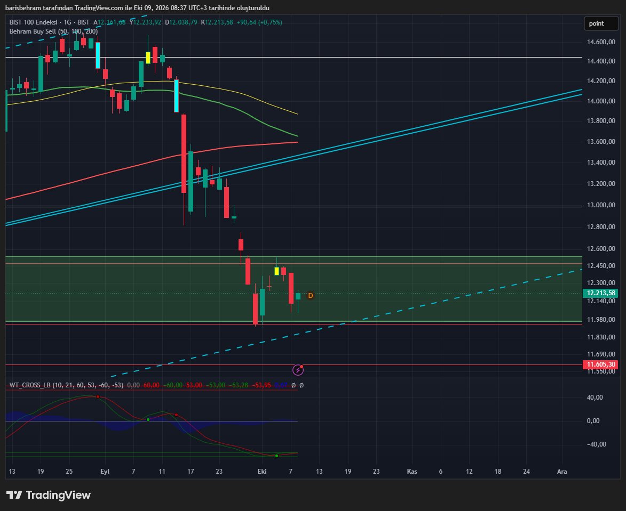The width and height of the screenshot is (626, 511).
Task: Click the "Eyl" month label on time axis
Action: pos(105,472)
